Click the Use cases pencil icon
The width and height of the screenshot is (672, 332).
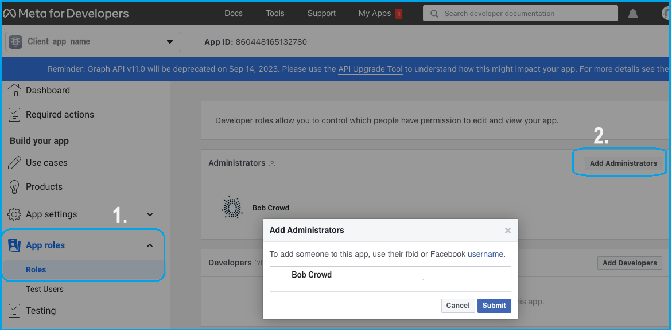point(14,163)
